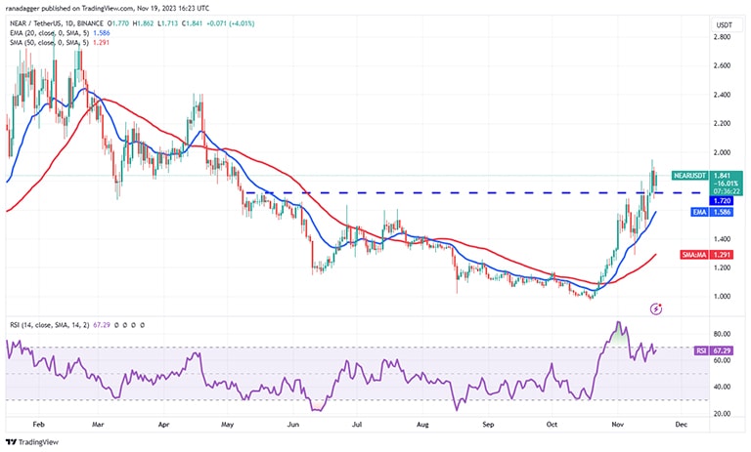
Task: Click the EMA value 1.586 in legend
Action: click(x=101, y=33)
